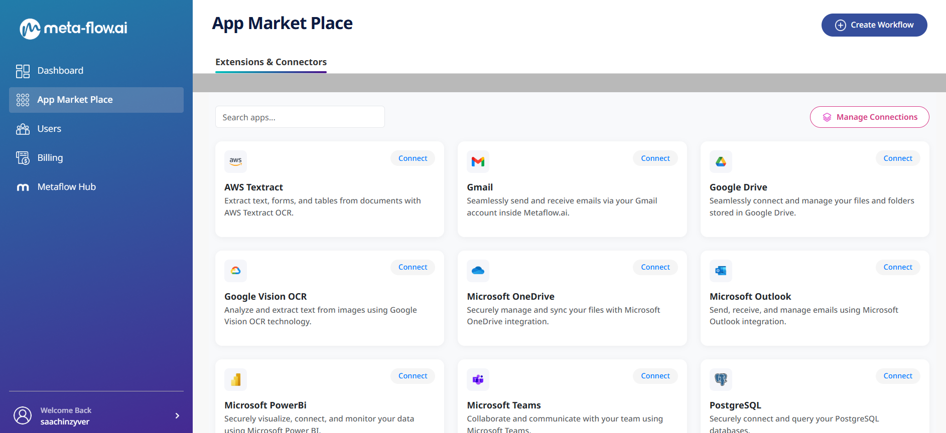Connect Microsoft OneDrive
Viewport: 946px width, 433px height.
(655, 267)
